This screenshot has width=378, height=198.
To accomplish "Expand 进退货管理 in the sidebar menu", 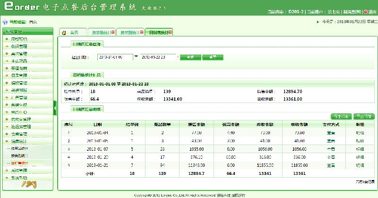I will [21, 127].
